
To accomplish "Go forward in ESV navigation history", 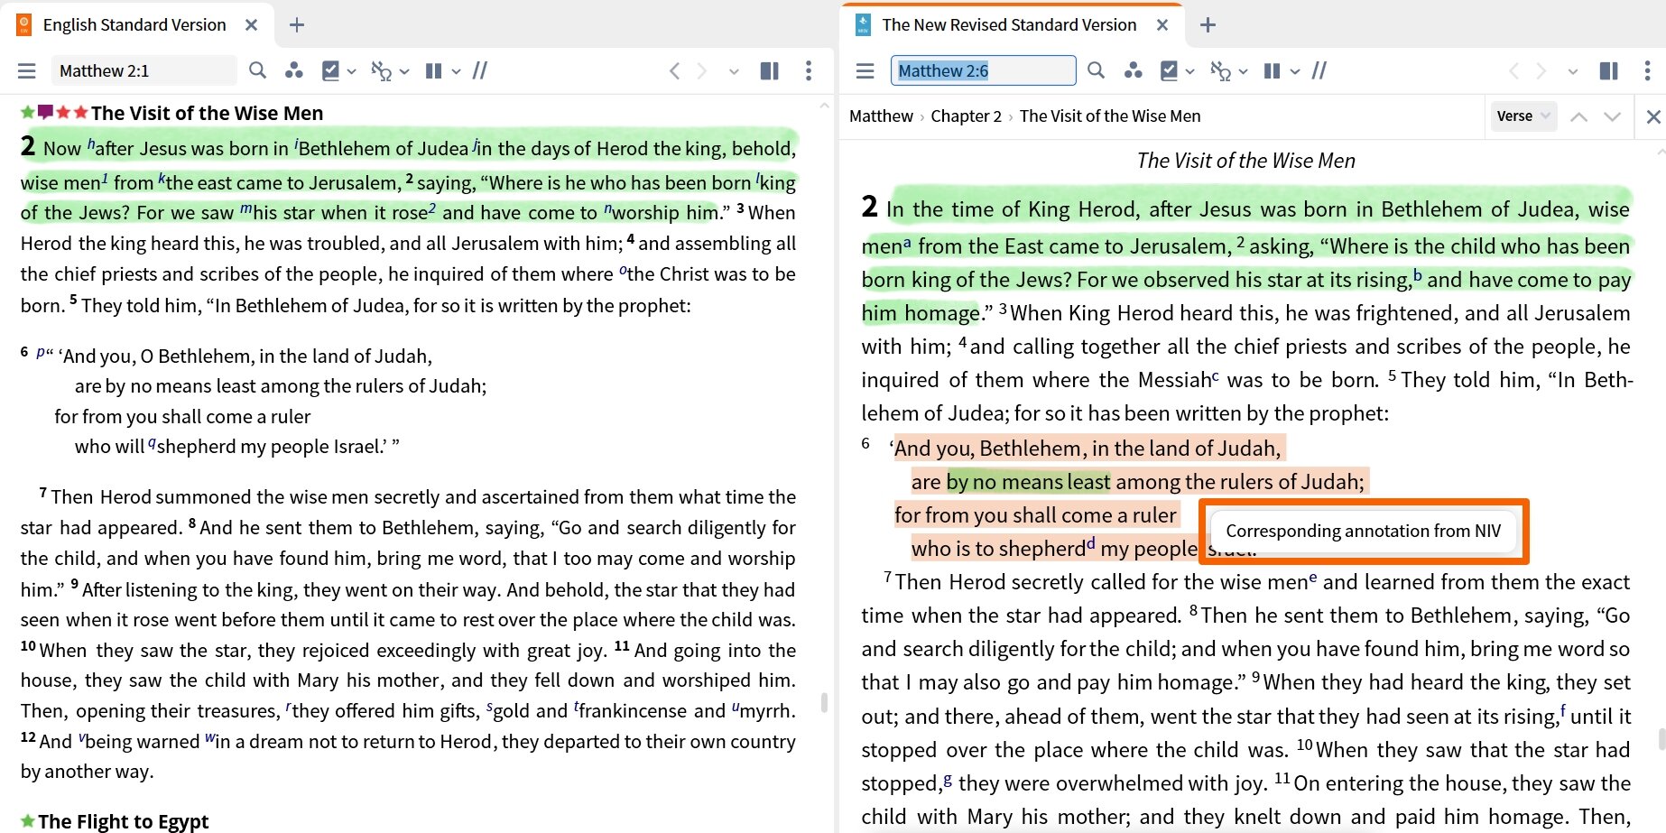I will pos(702,70).
